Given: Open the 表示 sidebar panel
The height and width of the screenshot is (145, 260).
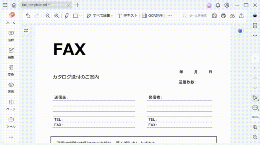Looking at the screenshot, I should pos(11,88).
